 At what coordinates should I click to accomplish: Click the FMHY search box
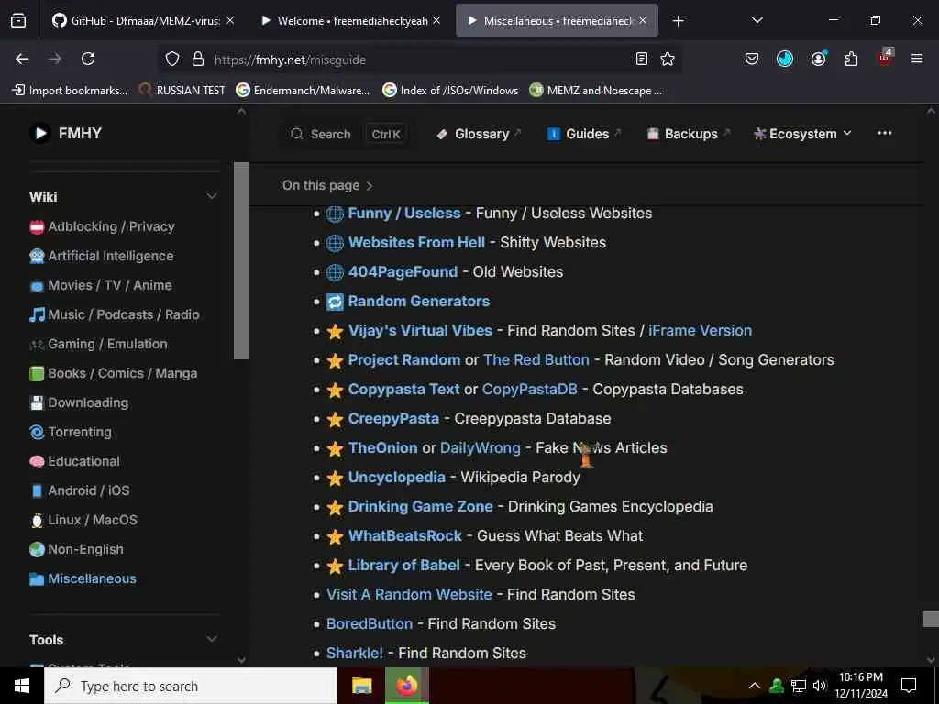pyautogui.click(x=346, y=134)
